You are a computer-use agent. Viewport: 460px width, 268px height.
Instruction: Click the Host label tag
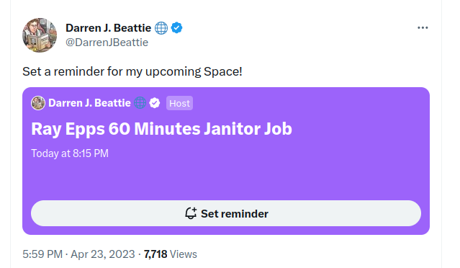click(179, 103)
